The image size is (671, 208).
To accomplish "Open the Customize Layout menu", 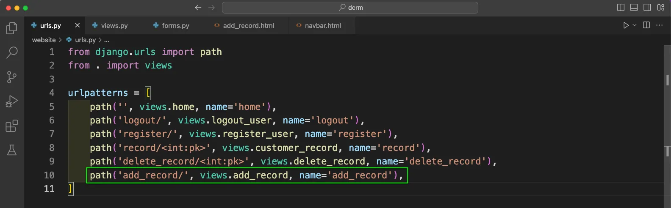I will 661,8.
